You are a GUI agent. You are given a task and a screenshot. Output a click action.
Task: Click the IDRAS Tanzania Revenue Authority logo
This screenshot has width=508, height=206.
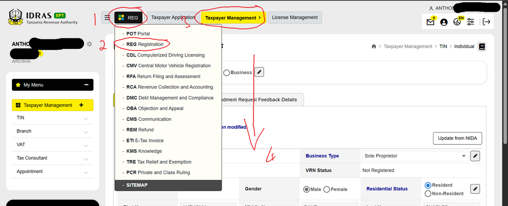click(x=43, y=18)
